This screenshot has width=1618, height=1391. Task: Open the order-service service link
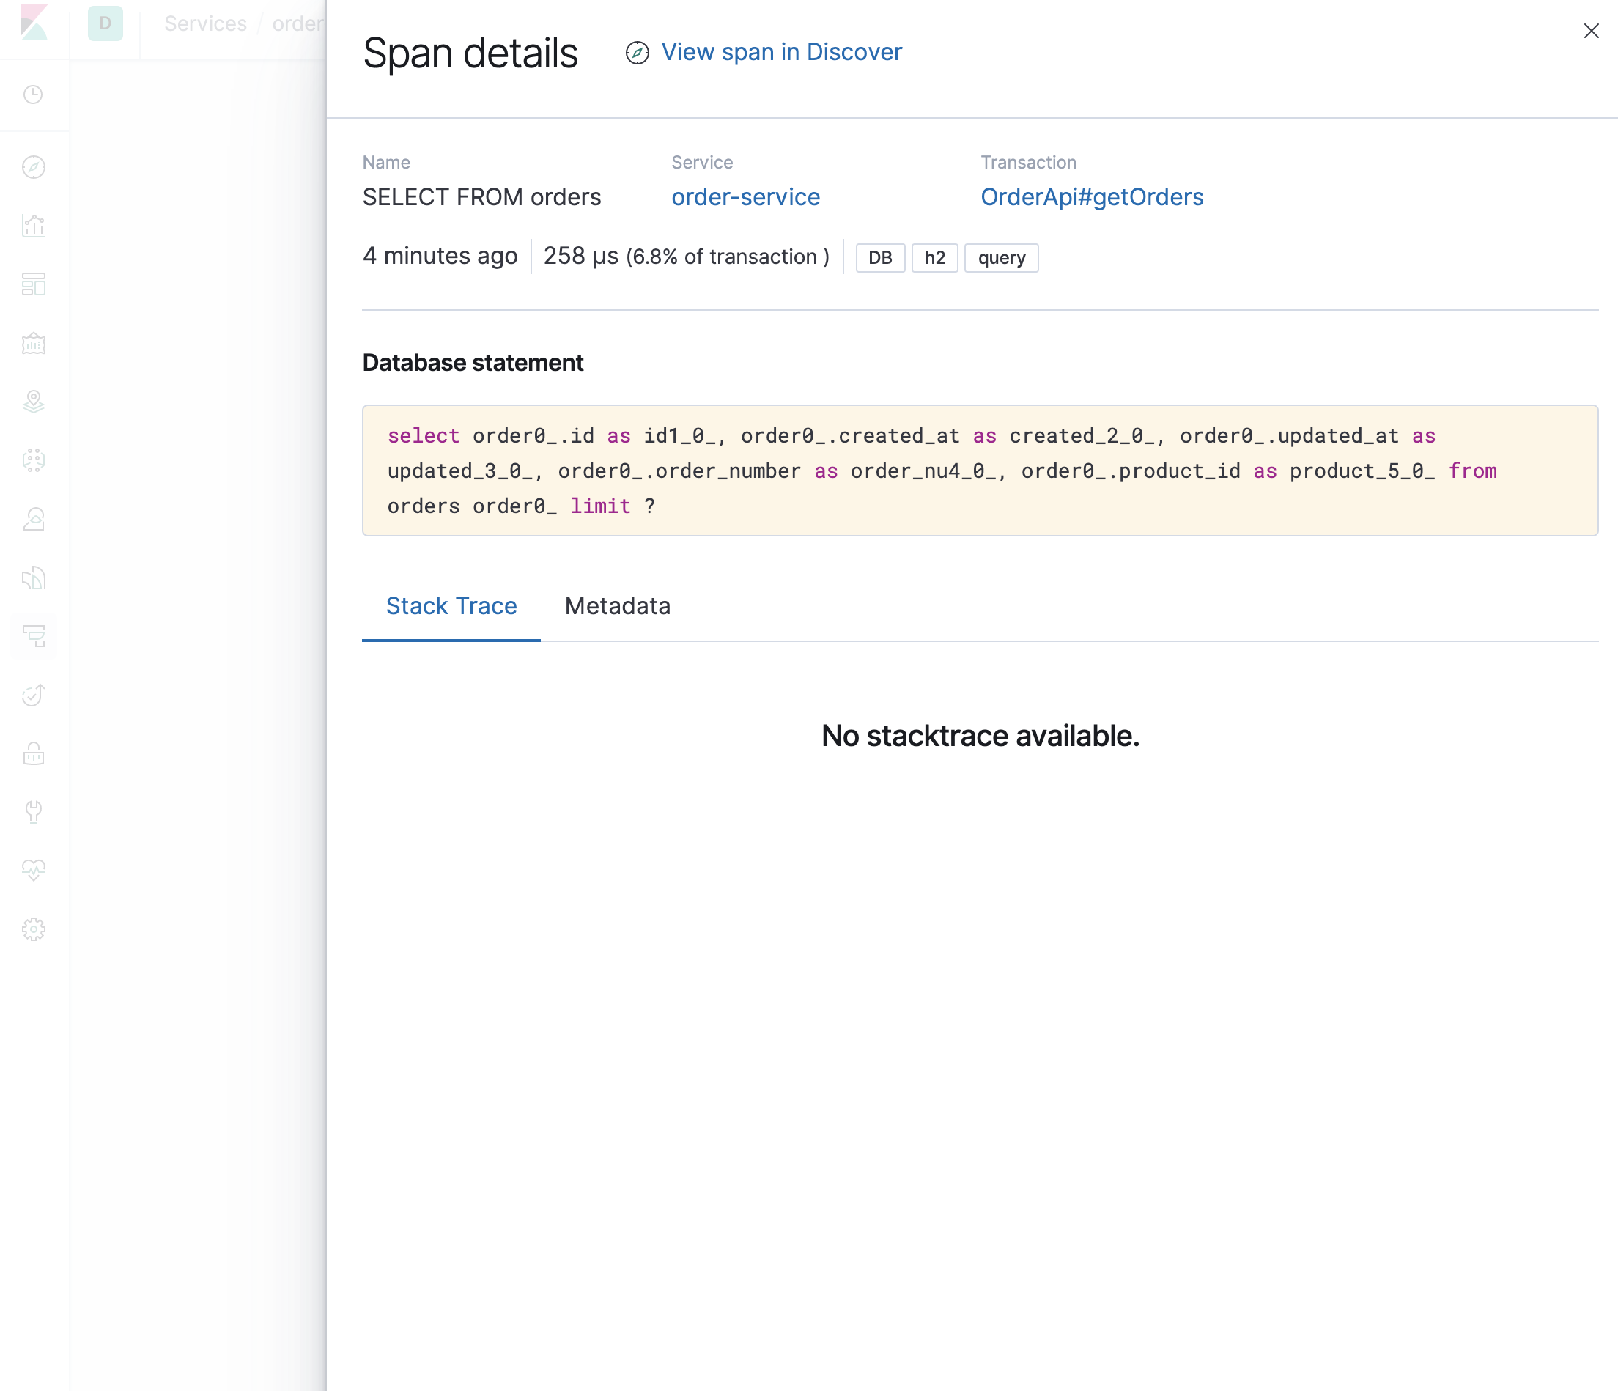pyautogui.click(x=745, y=197)
